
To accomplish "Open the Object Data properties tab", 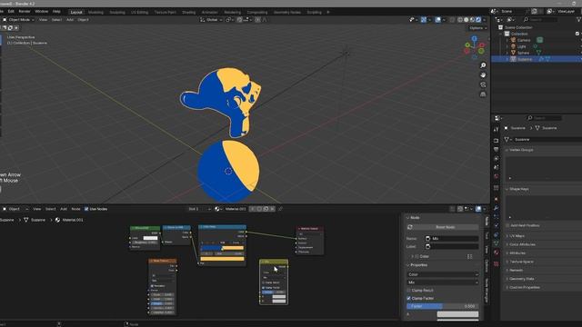I will pyautogui.click(x=497, y=243).
